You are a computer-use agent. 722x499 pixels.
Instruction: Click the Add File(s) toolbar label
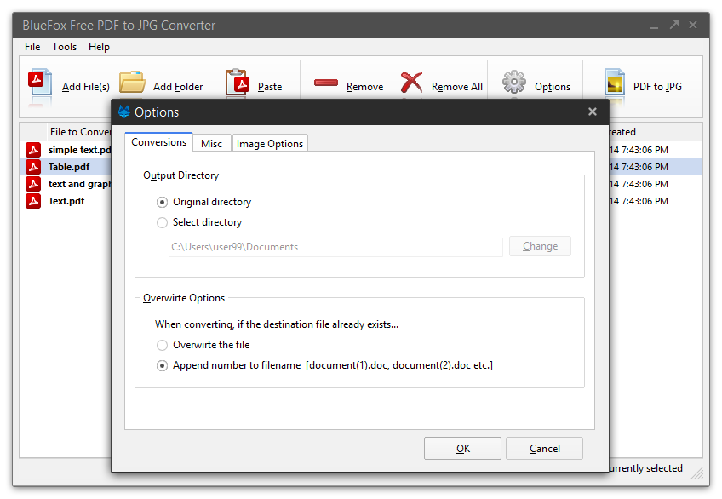(86, 87)
